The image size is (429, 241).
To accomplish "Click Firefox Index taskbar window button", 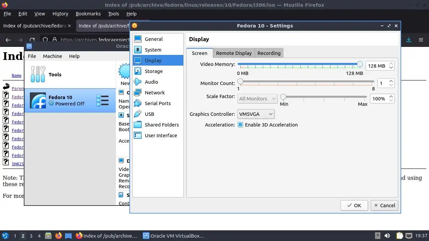I will [x=106, y=236].
